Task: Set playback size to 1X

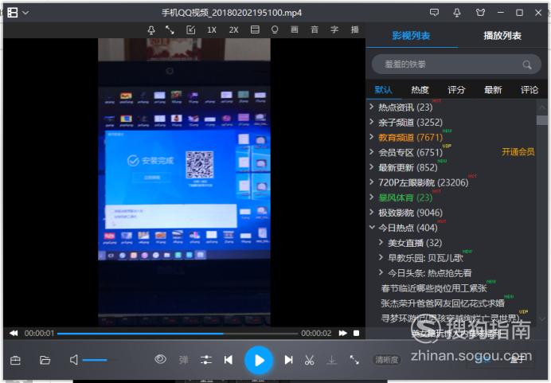Action: [212, 30]
